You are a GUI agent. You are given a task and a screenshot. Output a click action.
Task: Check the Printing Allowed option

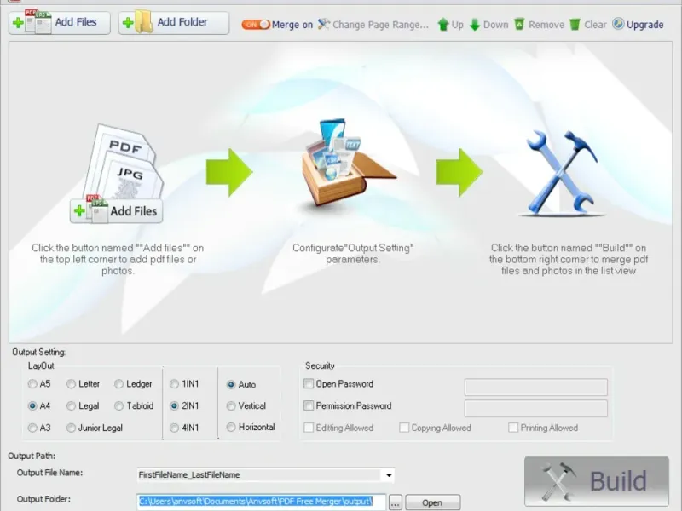[x=513, y=428]
